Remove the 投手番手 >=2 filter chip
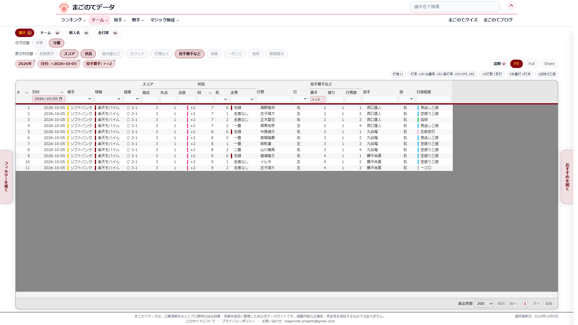The width and height of the screenshot is (578, 325). pyautogui.click(x=114, y=61)
